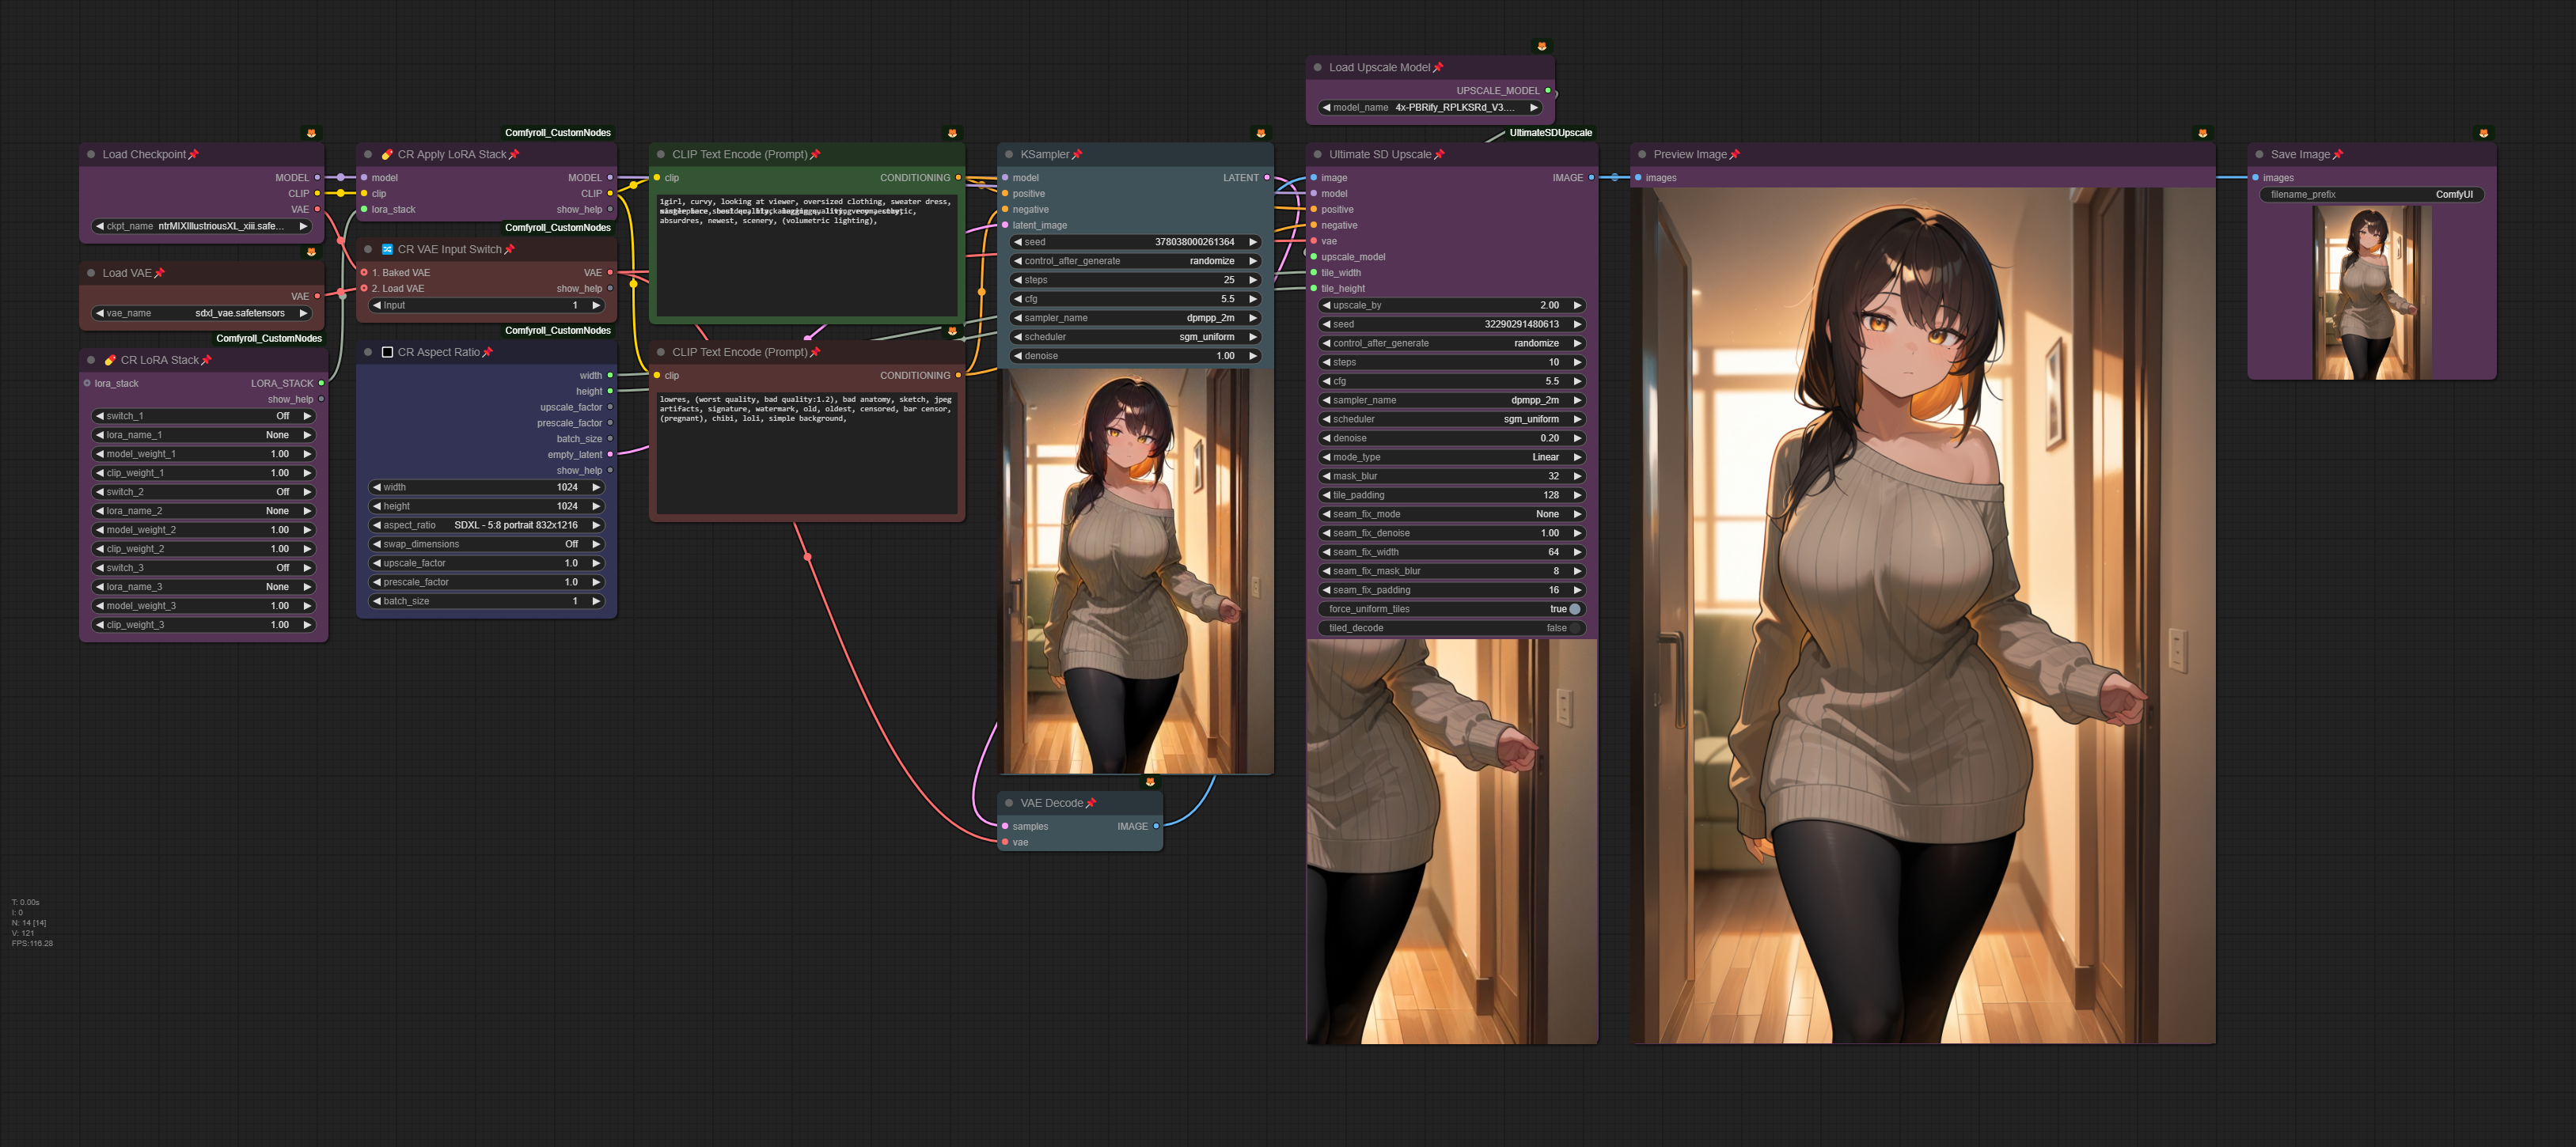The width and height of the screenshot is (2576, 1147).
Task: Increase KSampler steps with right arrow
Action: [x=1253, y=281]
